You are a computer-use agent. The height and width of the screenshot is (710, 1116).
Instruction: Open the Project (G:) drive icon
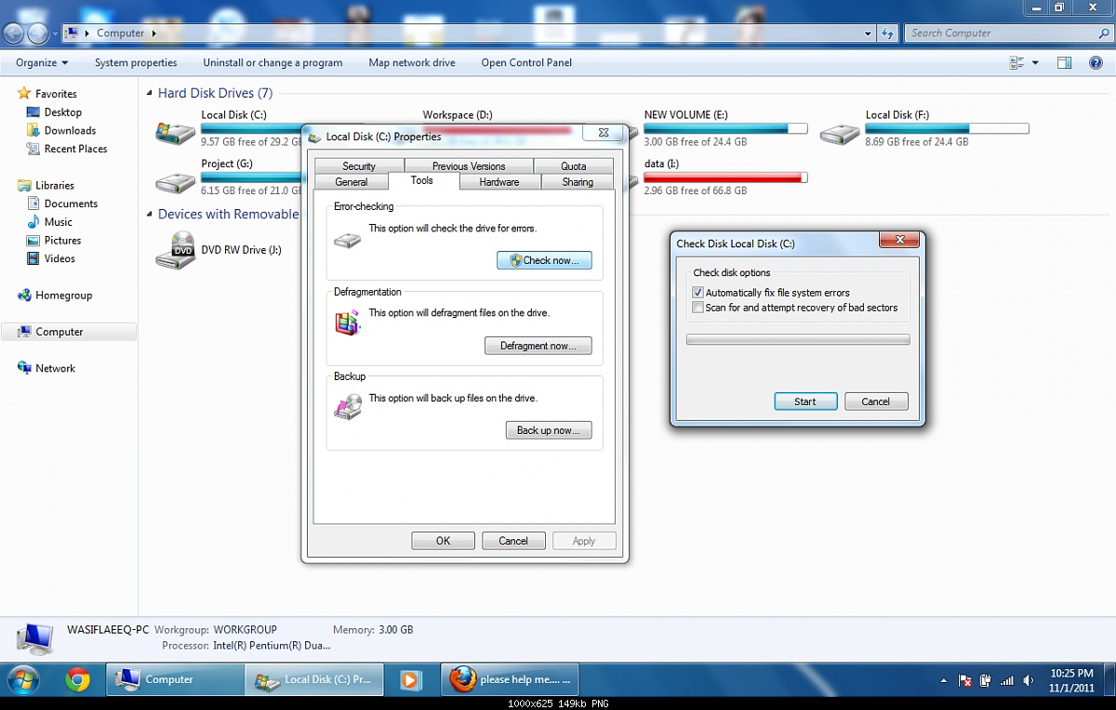coord(175,182)
